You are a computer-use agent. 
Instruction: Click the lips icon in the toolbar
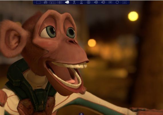click(x=89, y=2)
